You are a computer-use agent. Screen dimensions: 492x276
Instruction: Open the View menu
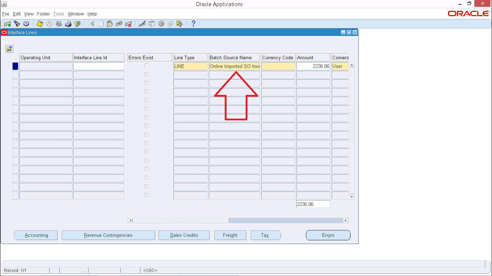(29, 14)
